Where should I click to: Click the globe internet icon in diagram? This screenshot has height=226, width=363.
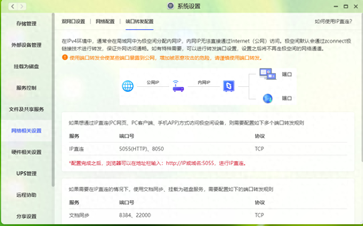(128, 86)
